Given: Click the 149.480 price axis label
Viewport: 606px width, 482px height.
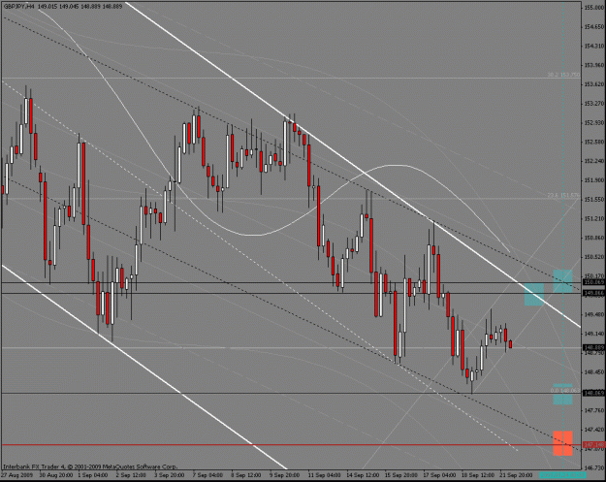Looking at the screenshot, I should point(594,314).
